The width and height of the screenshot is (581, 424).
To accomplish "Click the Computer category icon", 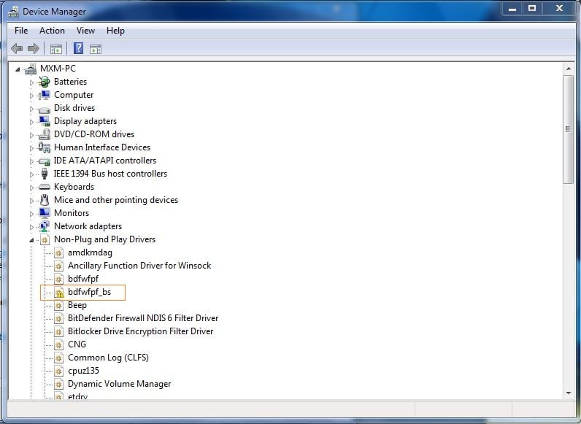I will click(44, 95).
